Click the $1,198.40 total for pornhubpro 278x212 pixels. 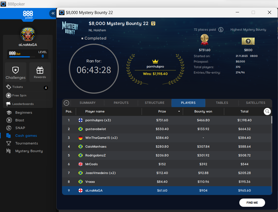[x=244, y=120]
